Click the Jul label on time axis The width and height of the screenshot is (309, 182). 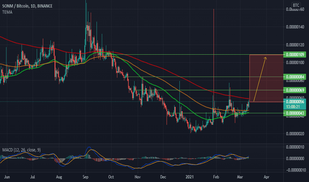pos(32,177)
